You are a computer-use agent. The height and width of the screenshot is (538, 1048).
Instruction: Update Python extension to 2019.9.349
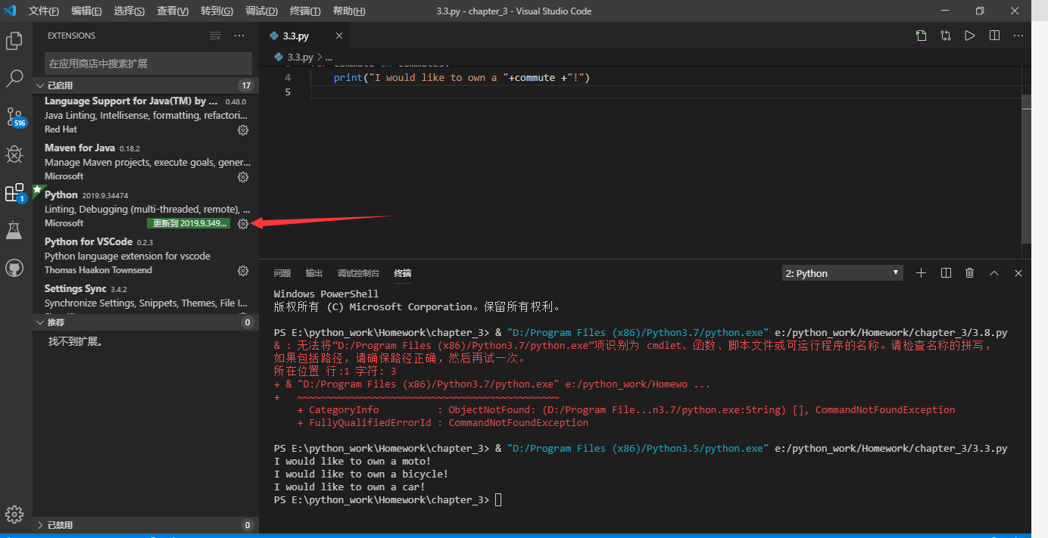pos(188,223)
